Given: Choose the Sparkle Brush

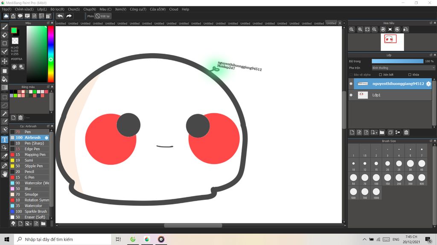Looking at the screenshot, I should 29,212.
